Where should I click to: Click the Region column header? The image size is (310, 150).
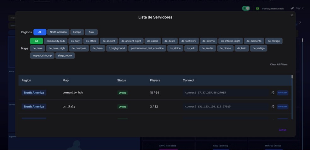pos(26,80)
